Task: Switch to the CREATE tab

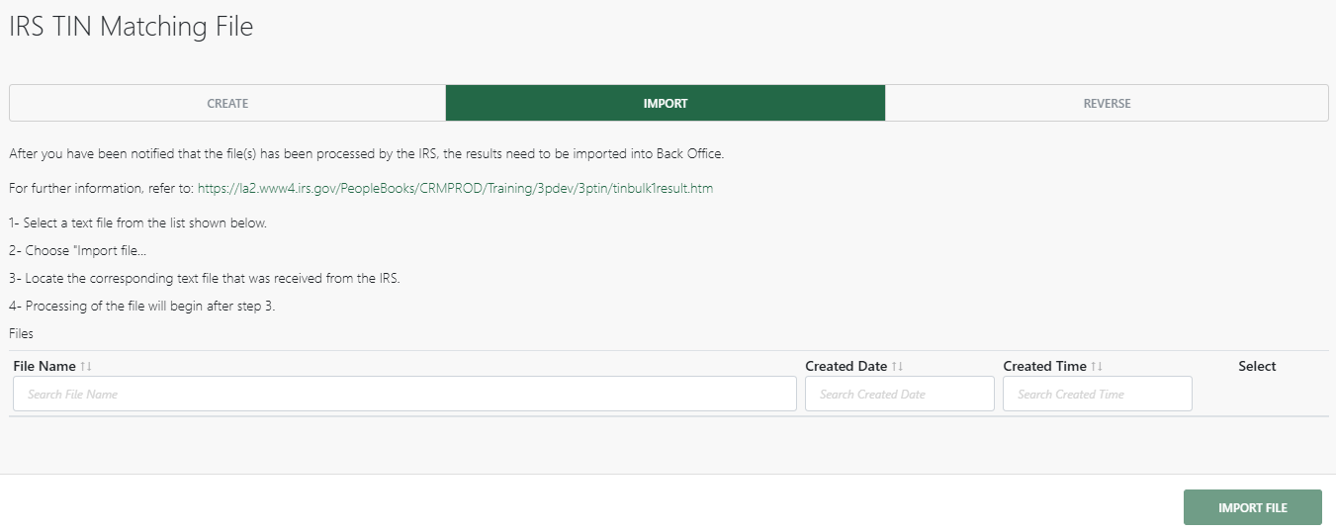Action: point(227,103)
